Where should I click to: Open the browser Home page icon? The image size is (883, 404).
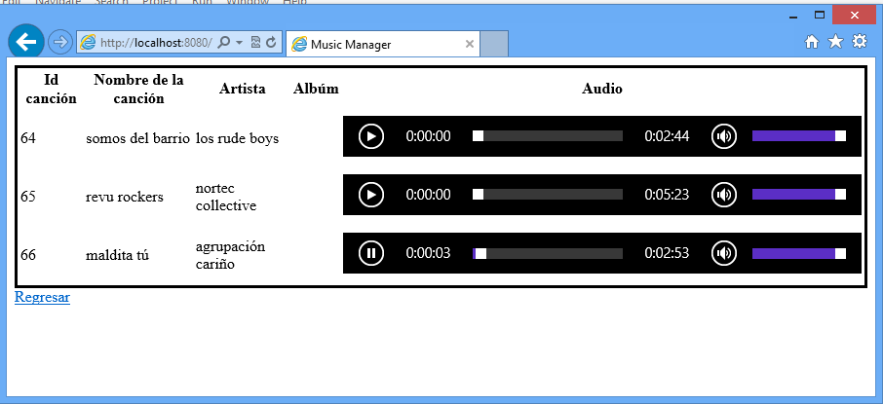pos(812,42)
